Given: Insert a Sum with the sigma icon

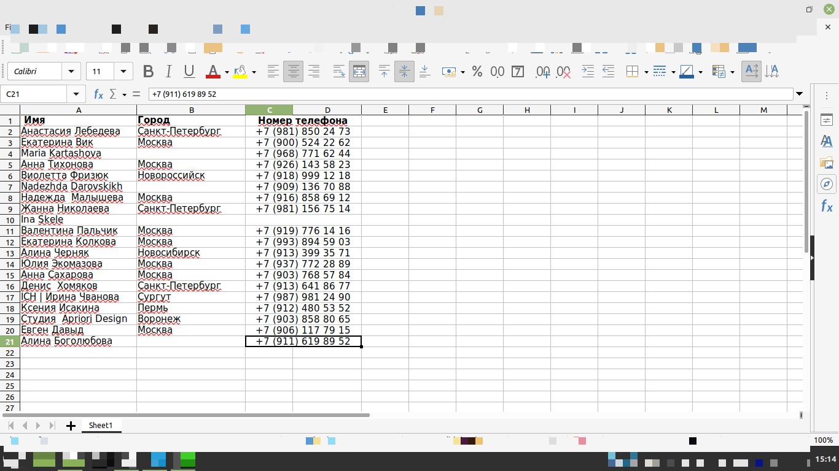Looking at the screenshot, I should [x=113, y=94].
